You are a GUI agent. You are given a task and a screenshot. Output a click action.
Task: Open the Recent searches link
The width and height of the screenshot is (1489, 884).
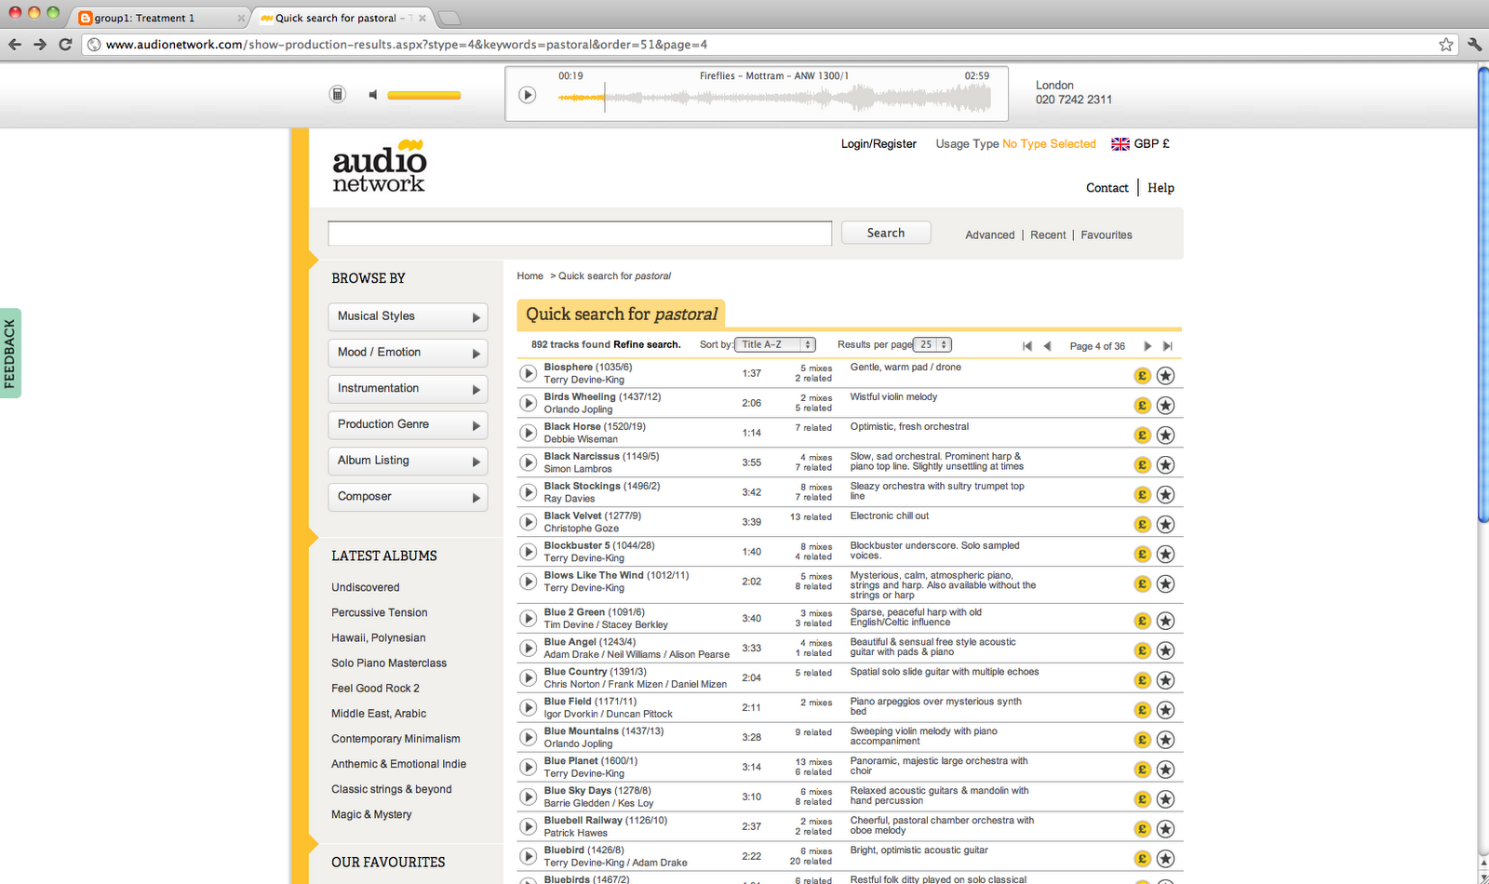[1048, 235]
